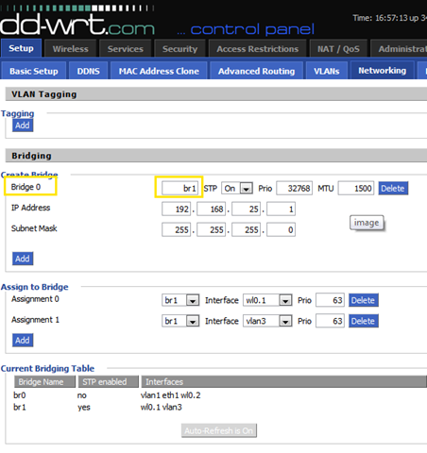Delete Assignment 1 vlan3 entry
The width and height of the screenshot is (427, 453).
364,321
